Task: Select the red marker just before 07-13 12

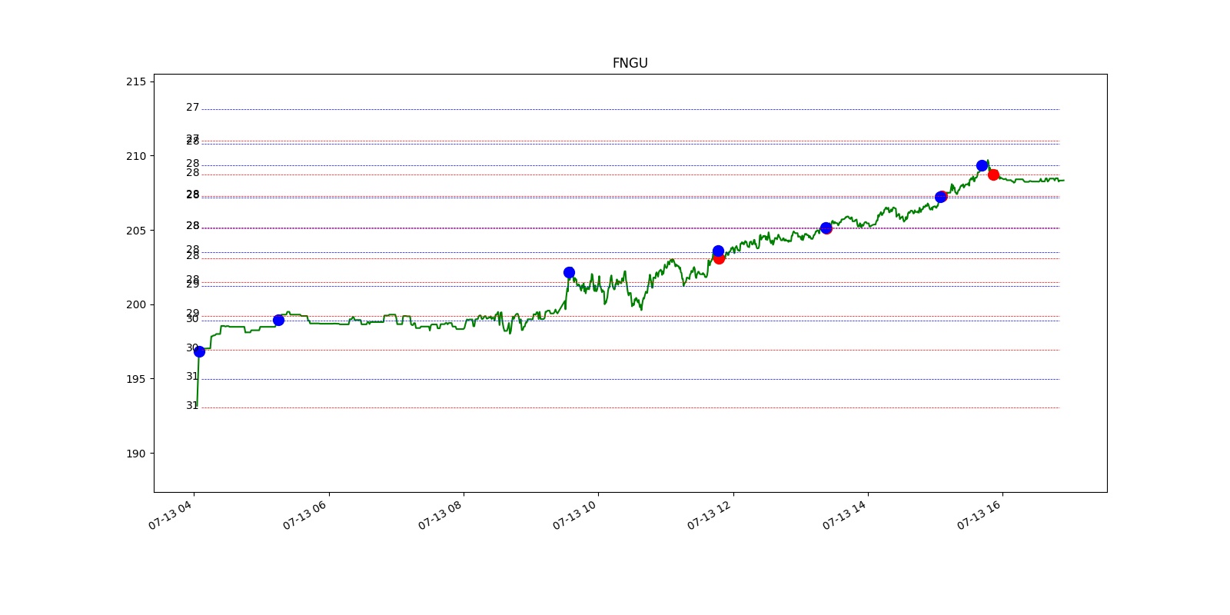Action: coord(719,259)
